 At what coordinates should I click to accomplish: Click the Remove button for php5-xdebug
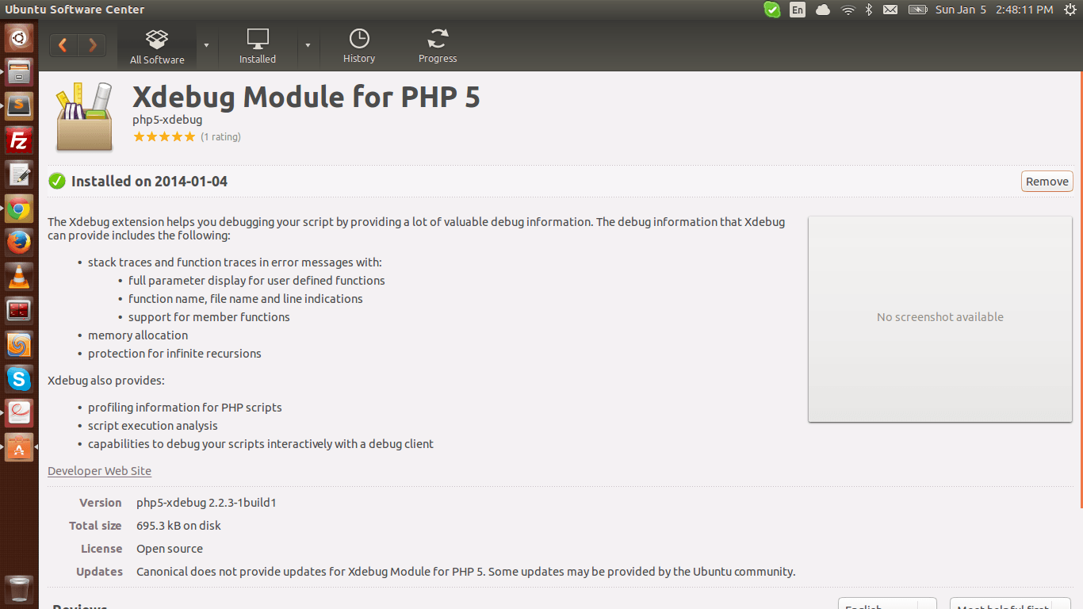point(1047,182)
